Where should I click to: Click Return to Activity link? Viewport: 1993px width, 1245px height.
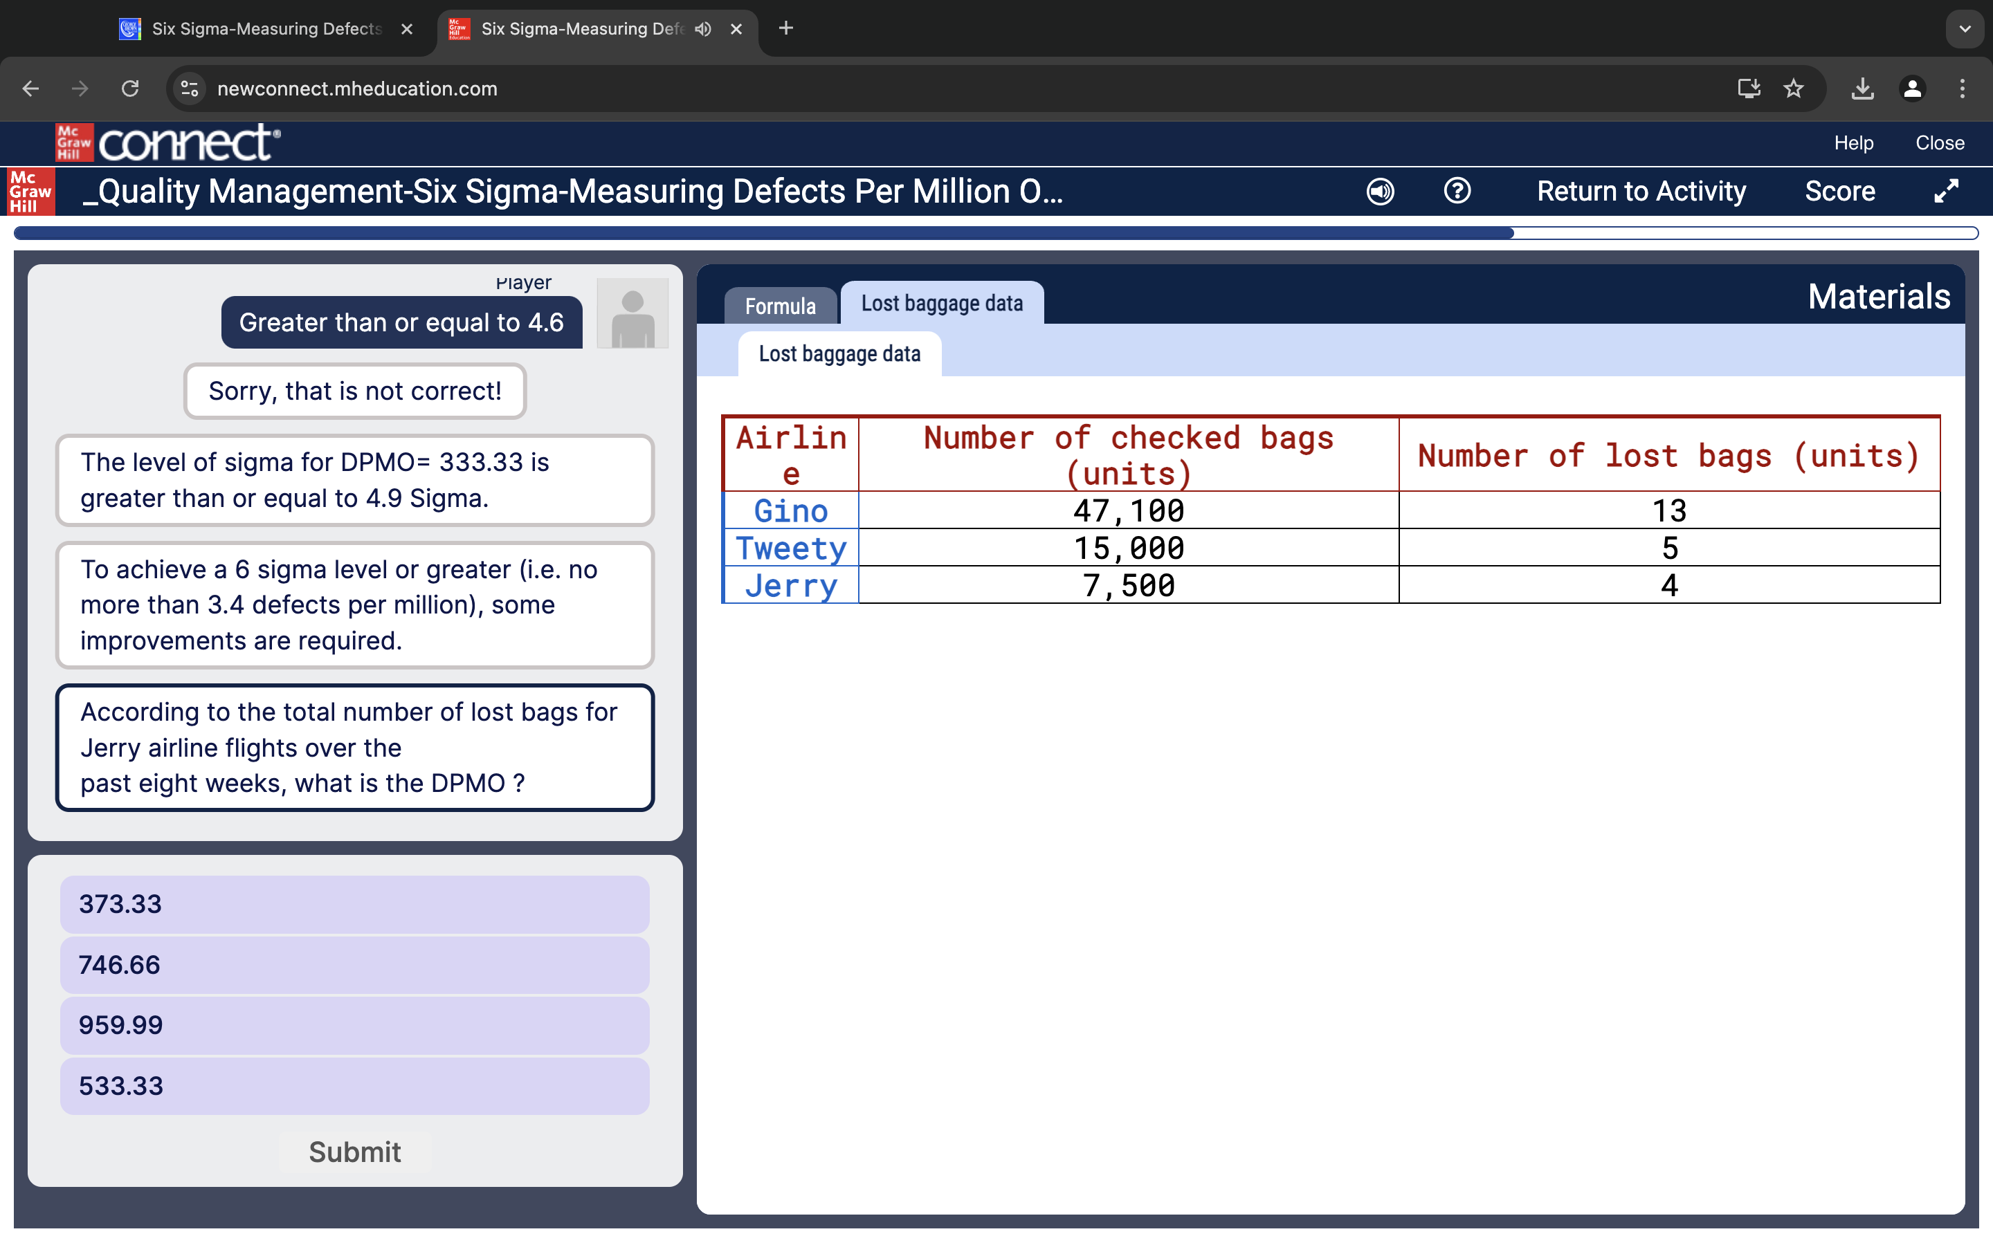point(1641,191)
